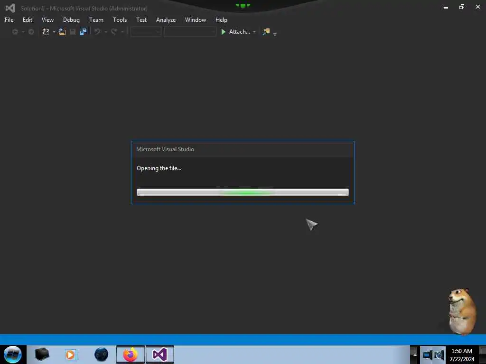Open the Test menu
The width and height of the screenshot is (486, 364).
[141, 20]
